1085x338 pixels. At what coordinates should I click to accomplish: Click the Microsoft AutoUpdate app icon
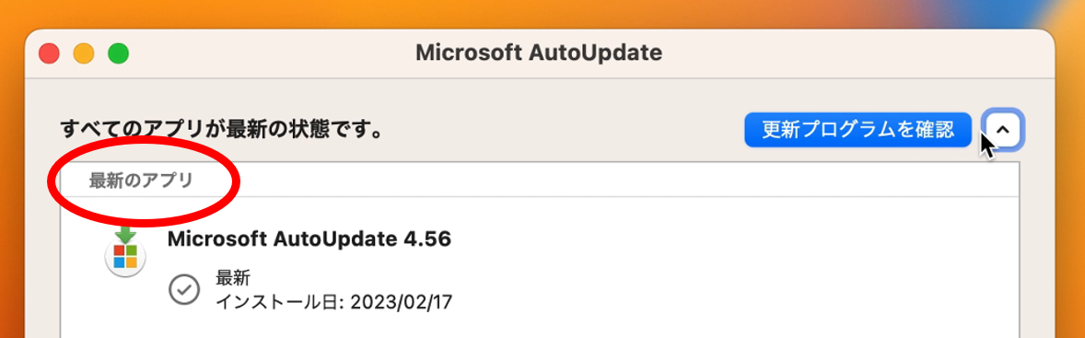(x=125, y=253)
